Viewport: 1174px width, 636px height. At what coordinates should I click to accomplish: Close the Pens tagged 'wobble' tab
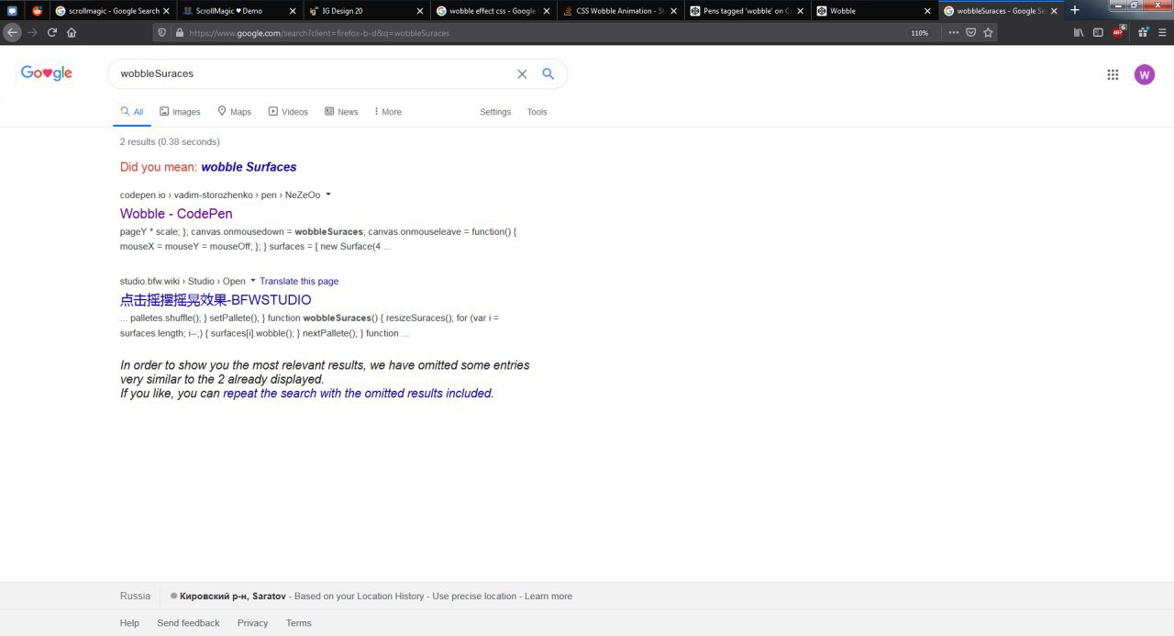pyautogui.click(x=802, y=11)
